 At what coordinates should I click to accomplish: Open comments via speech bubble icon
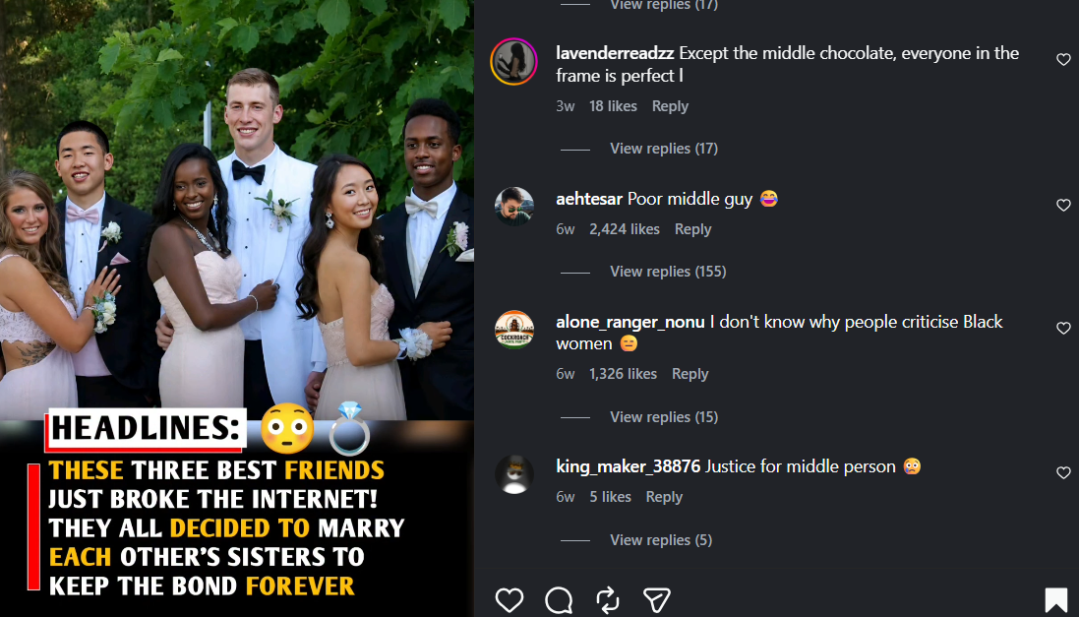point(559,600)
